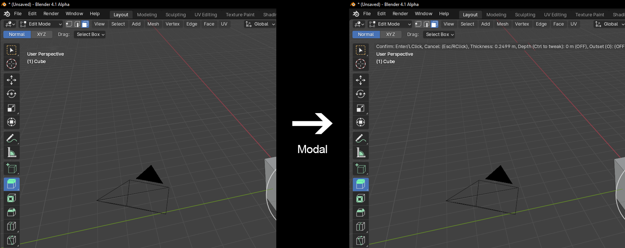Click the Face header menu in left screenshot
The width and height of the screenshot is (625, 248).
pyautogui.click(x=209, y=24)
